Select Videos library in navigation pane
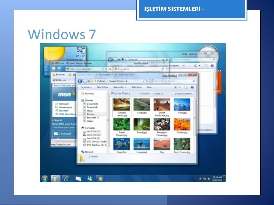274x205 pixels. click(x=90, y=121)
